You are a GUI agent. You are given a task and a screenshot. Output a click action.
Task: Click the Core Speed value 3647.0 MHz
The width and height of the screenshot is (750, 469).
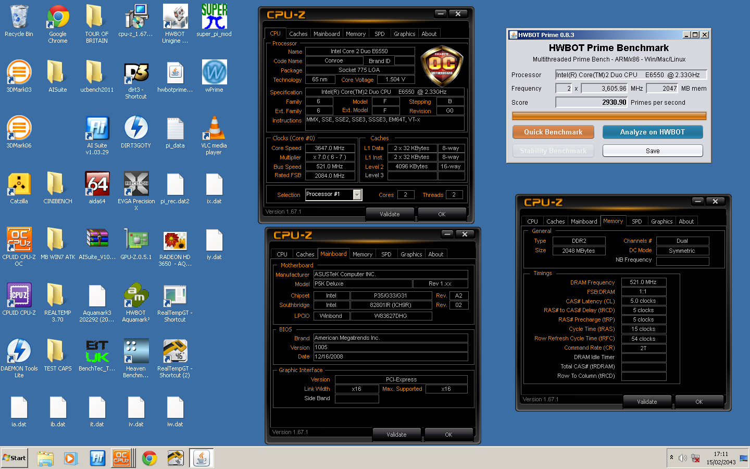[329, 148]
